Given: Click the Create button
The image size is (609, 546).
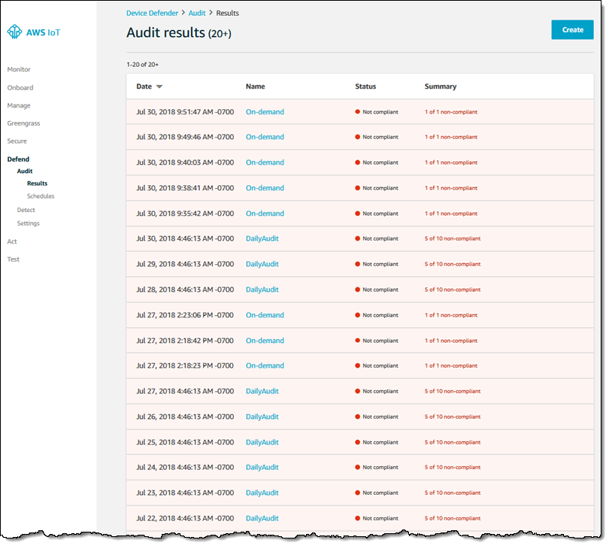Looking at the screenshot, I should point(572,30).
